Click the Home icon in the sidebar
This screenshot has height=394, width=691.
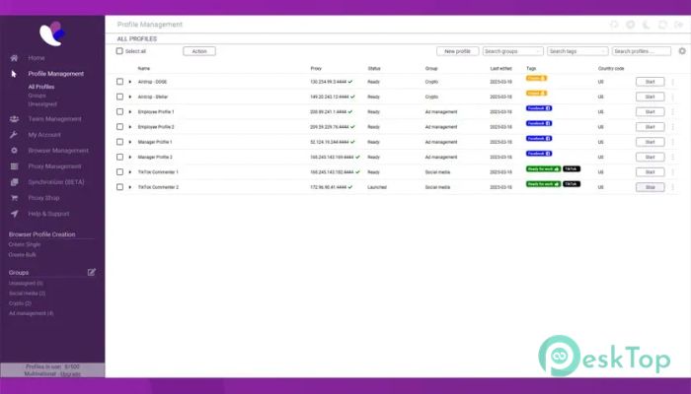coord(14,58)
